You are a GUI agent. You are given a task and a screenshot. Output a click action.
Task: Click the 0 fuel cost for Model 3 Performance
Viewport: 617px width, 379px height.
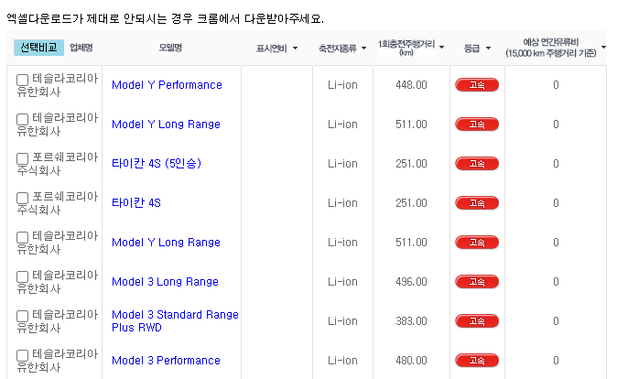pos(556,361)
